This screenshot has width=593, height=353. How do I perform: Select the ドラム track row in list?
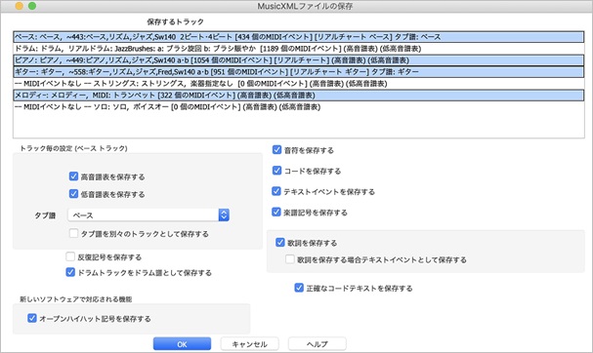(299, 49)
